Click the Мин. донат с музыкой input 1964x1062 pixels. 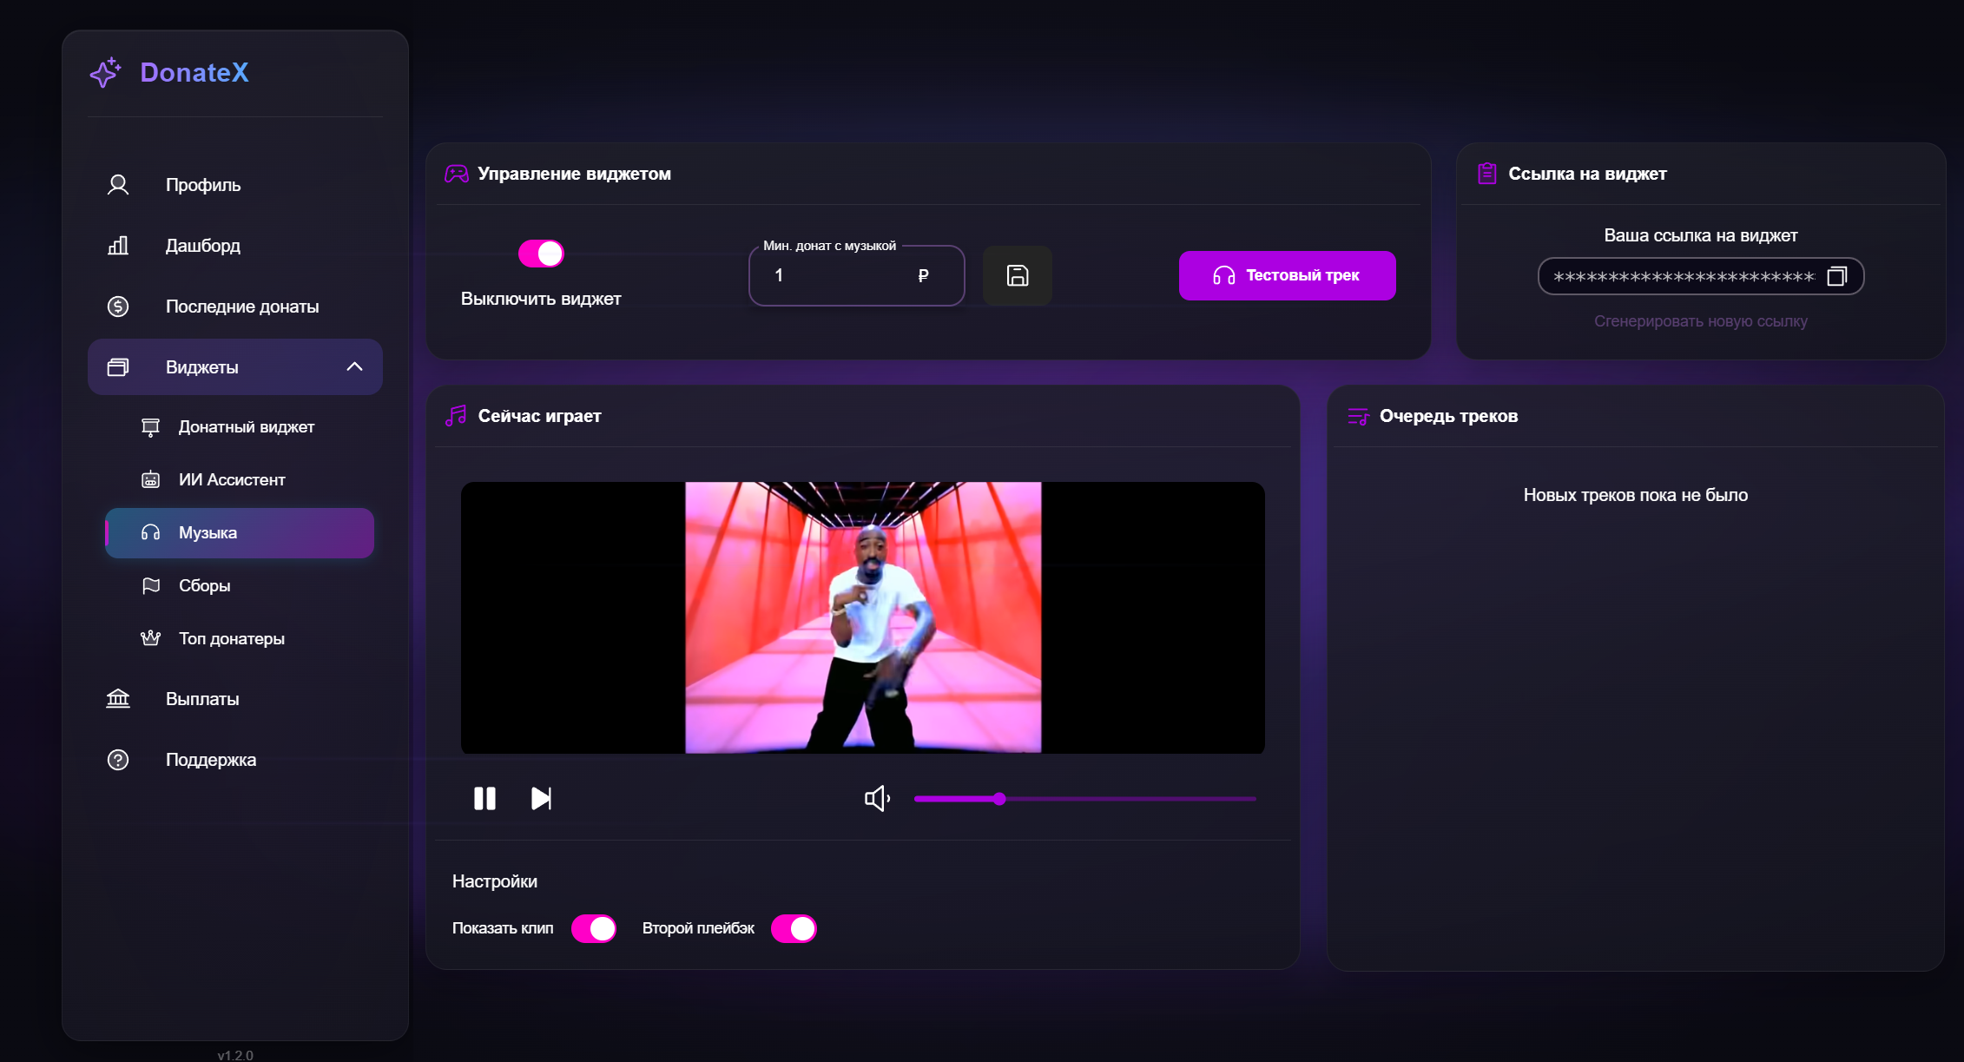pos(856,275)
